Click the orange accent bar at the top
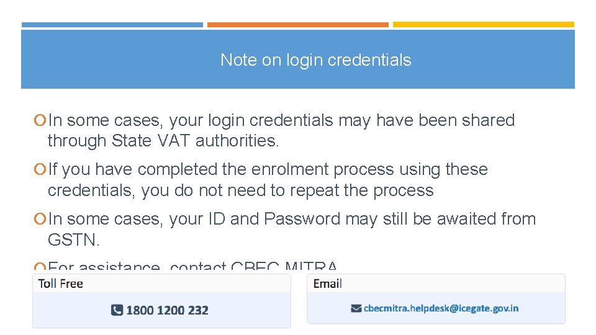Image resolution: width=596 pixels, height=335 pixels. pos(297,25)
